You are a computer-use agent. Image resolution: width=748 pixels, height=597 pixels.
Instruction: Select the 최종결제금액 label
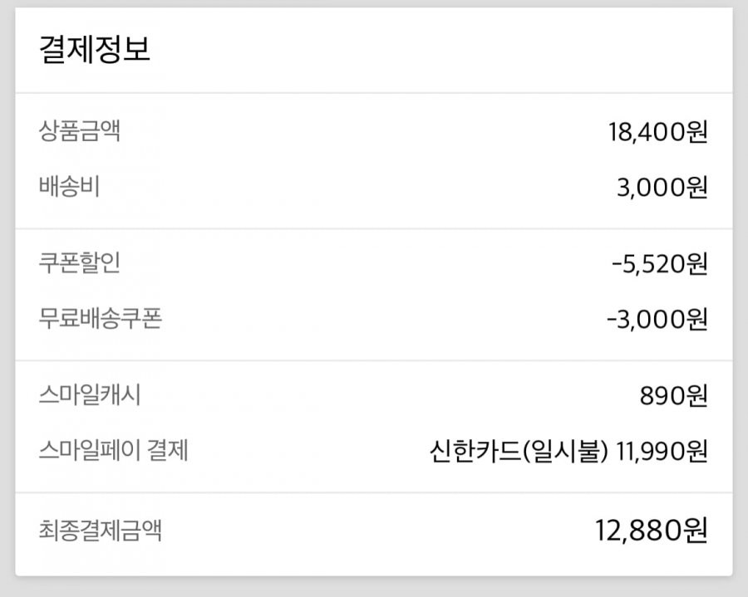[x=101, y=531]
